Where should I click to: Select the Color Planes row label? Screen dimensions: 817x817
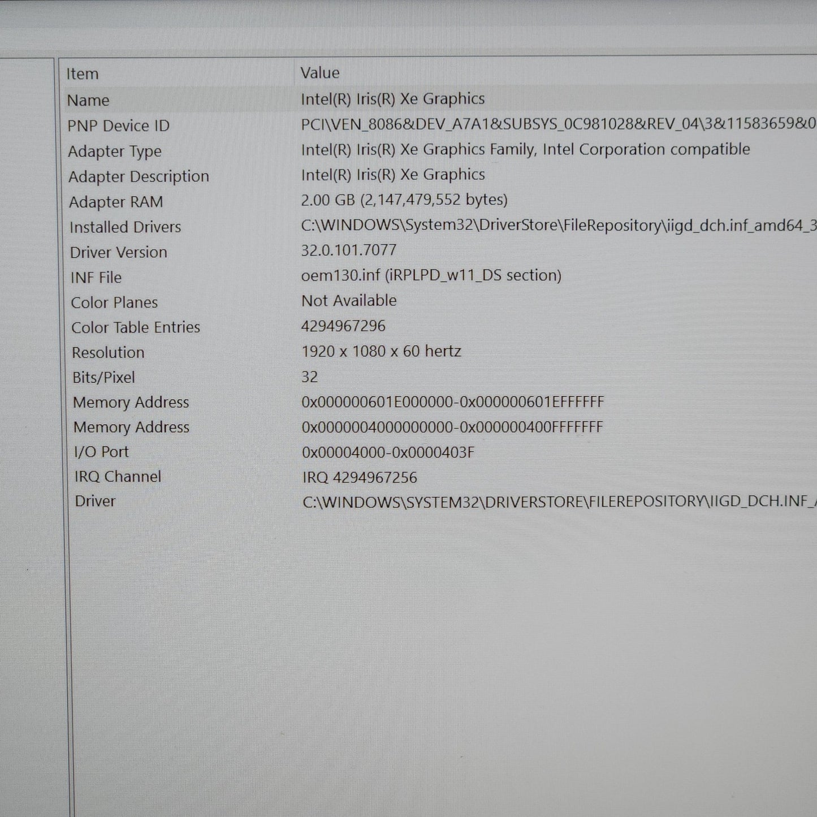114,302
